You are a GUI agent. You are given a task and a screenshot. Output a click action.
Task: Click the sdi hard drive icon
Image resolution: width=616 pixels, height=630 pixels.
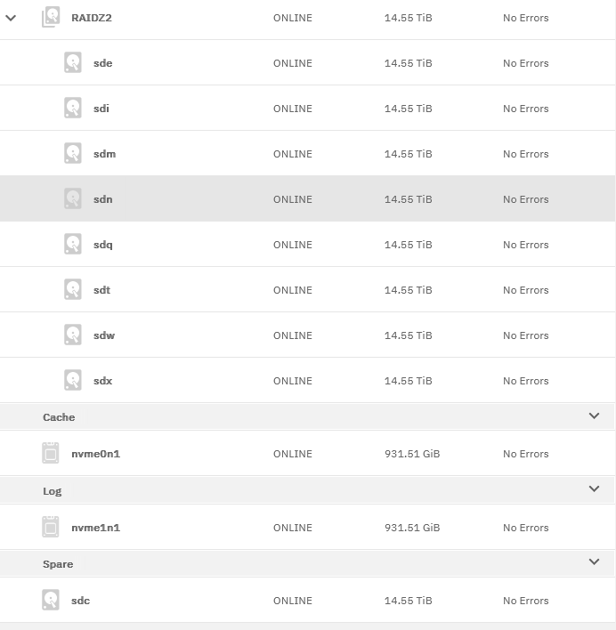tap(73, 108)
